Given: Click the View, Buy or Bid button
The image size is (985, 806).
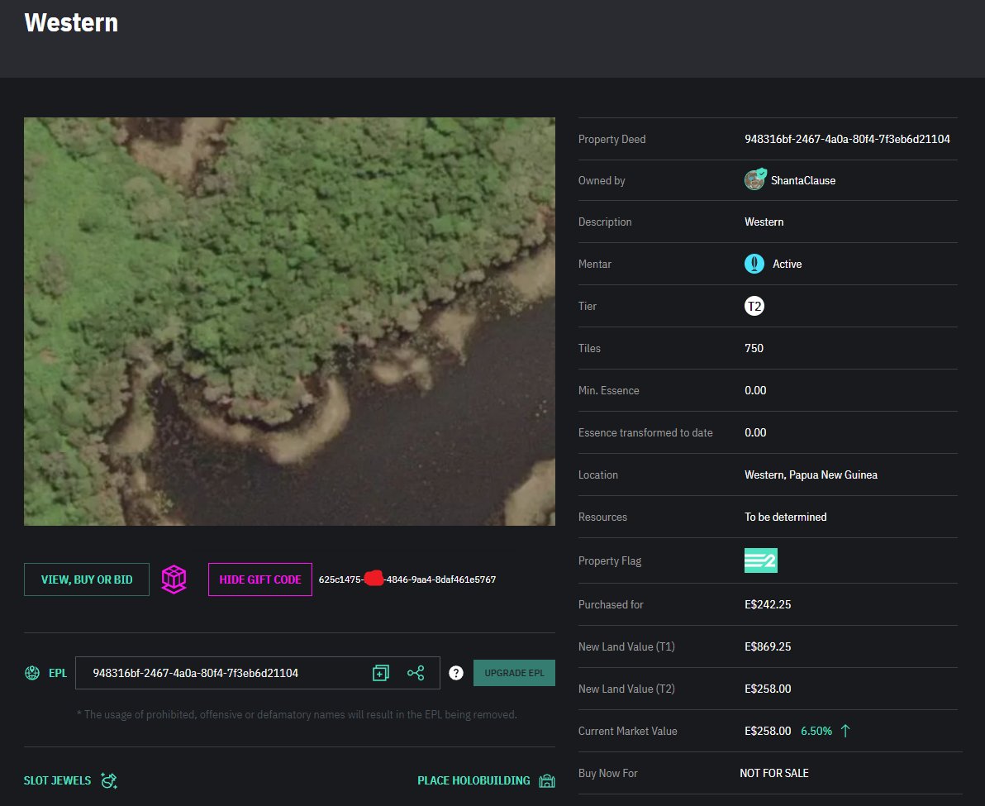Looking at the screenshot, I should (87, 579).
